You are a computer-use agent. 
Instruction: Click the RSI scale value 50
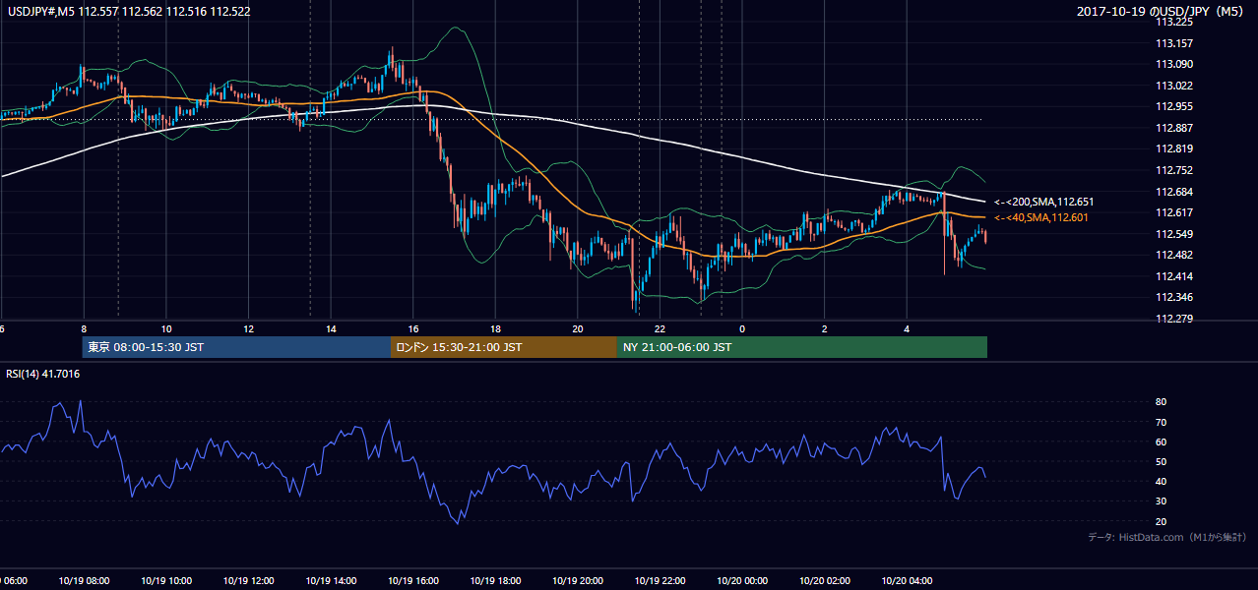(x=1162, y=462)
